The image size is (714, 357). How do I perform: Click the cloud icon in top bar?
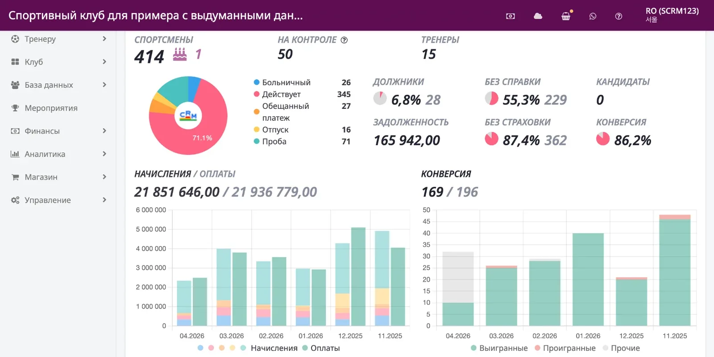538,16
